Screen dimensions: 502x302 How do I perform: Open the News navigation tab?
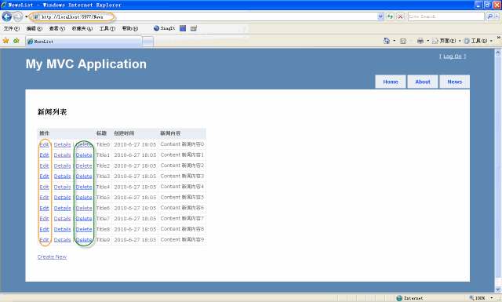click(x=455, y=82)
